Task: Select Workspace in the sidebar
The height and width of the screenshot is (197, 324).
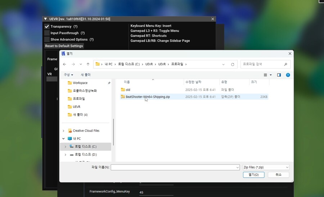Action: pos(80,83)
